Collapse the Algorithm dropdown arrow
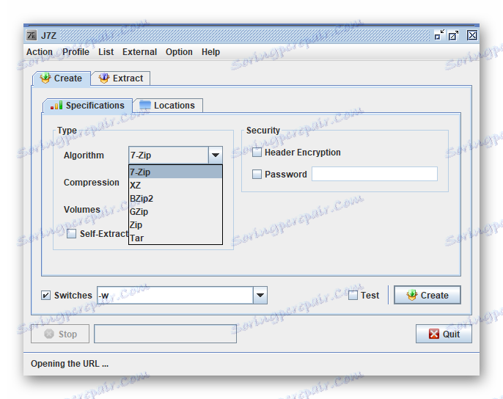This screenshot has height=399, width=503. [x=216, y=155]
